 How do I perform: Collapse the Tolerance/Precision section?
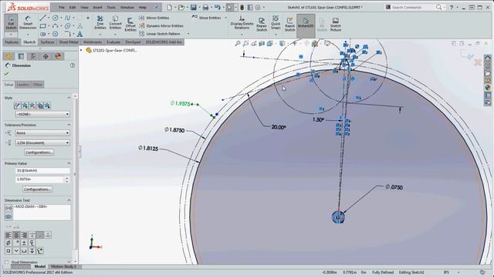coord(69,125)
